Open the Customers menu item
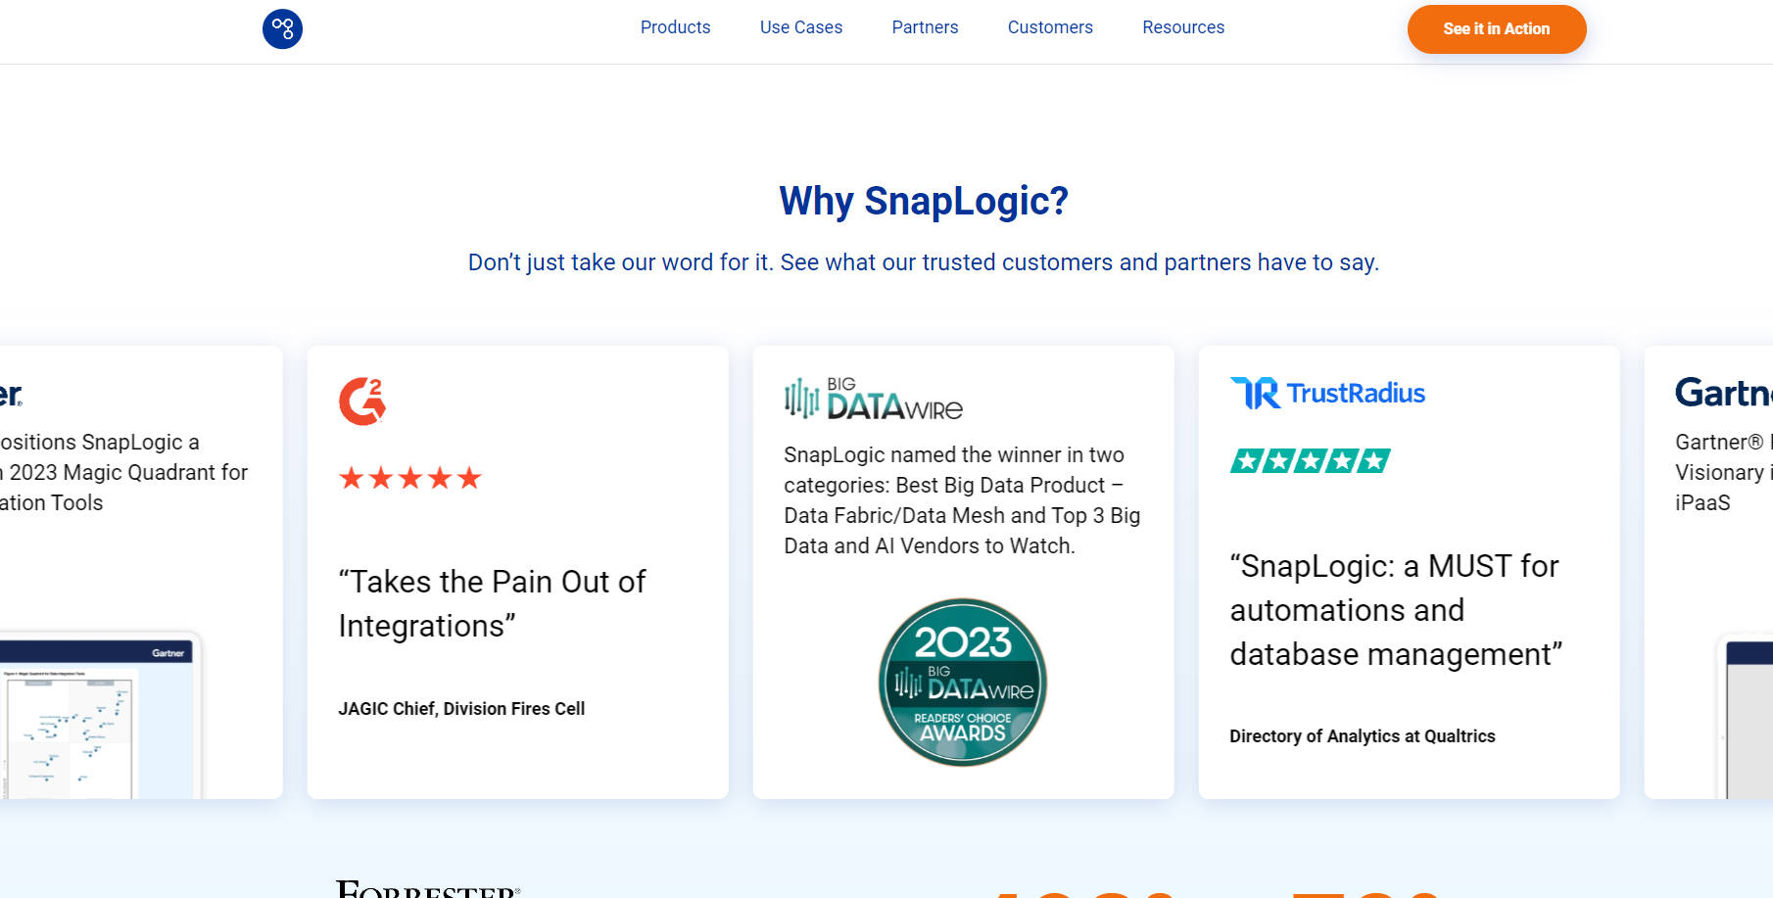 coord(1049,27)
